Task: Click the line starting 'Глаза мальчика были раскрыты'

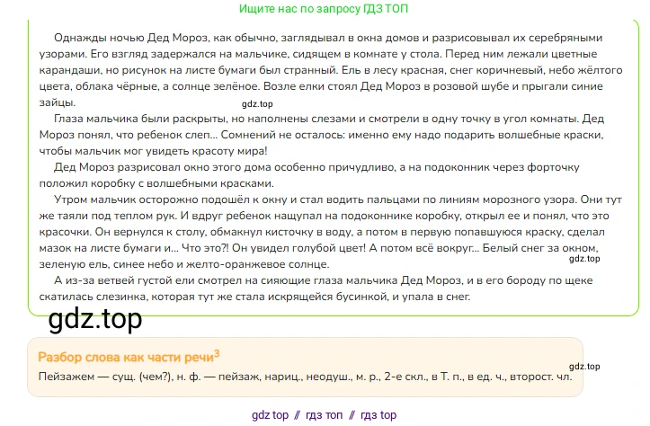Action: tap(329, 119)
